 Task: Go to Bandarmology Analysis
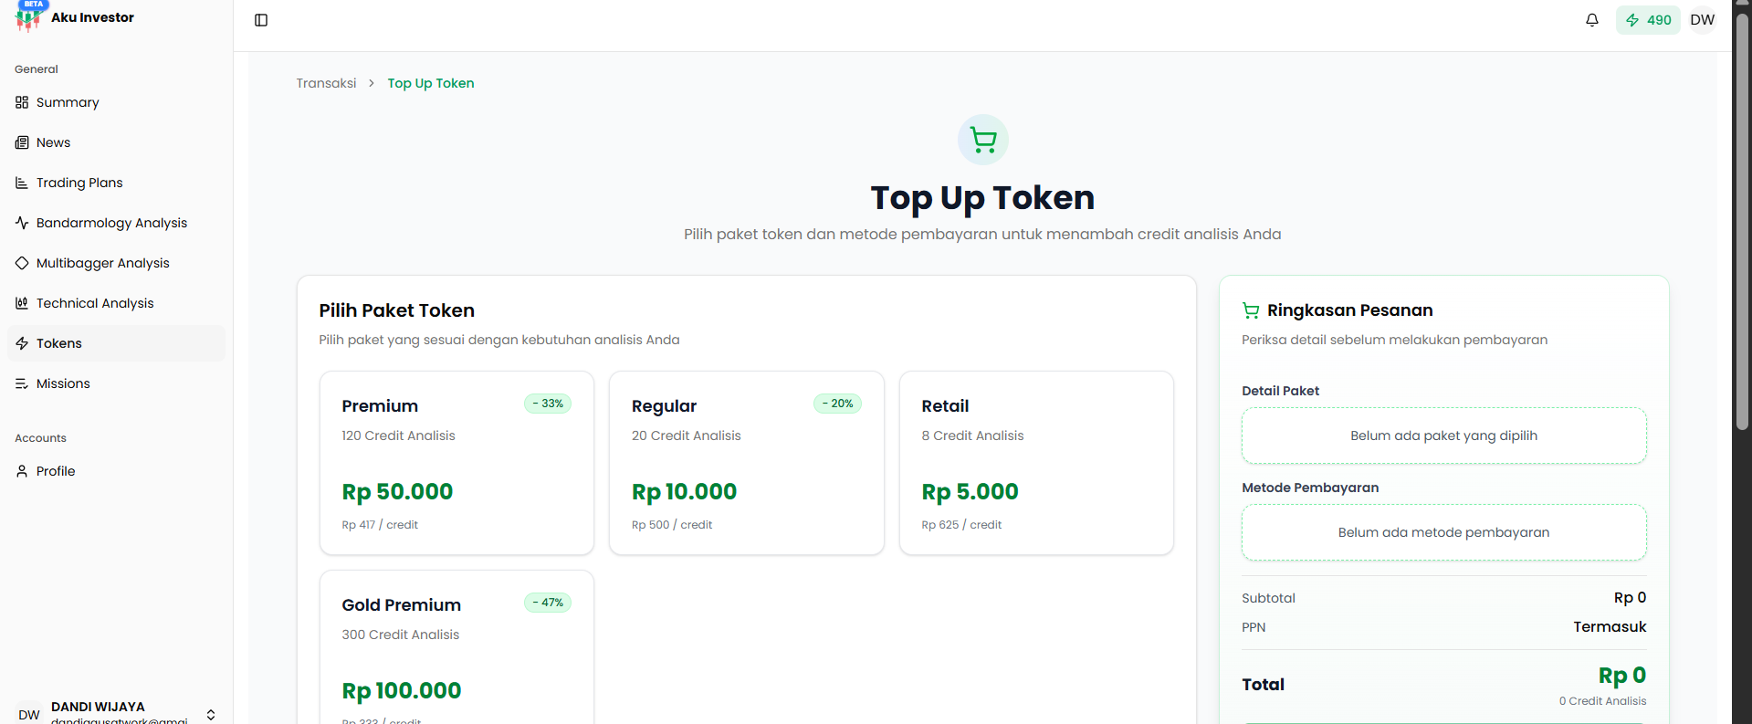(x=111, y=223)
